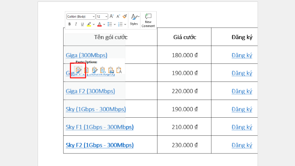Expand the highlight color dropdown arrow
Screen dimensions: 295x166
tap(94, 24)
